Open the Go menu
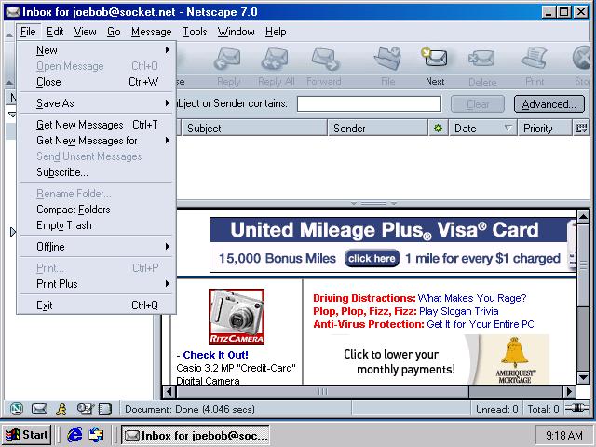 click(114, 32)
